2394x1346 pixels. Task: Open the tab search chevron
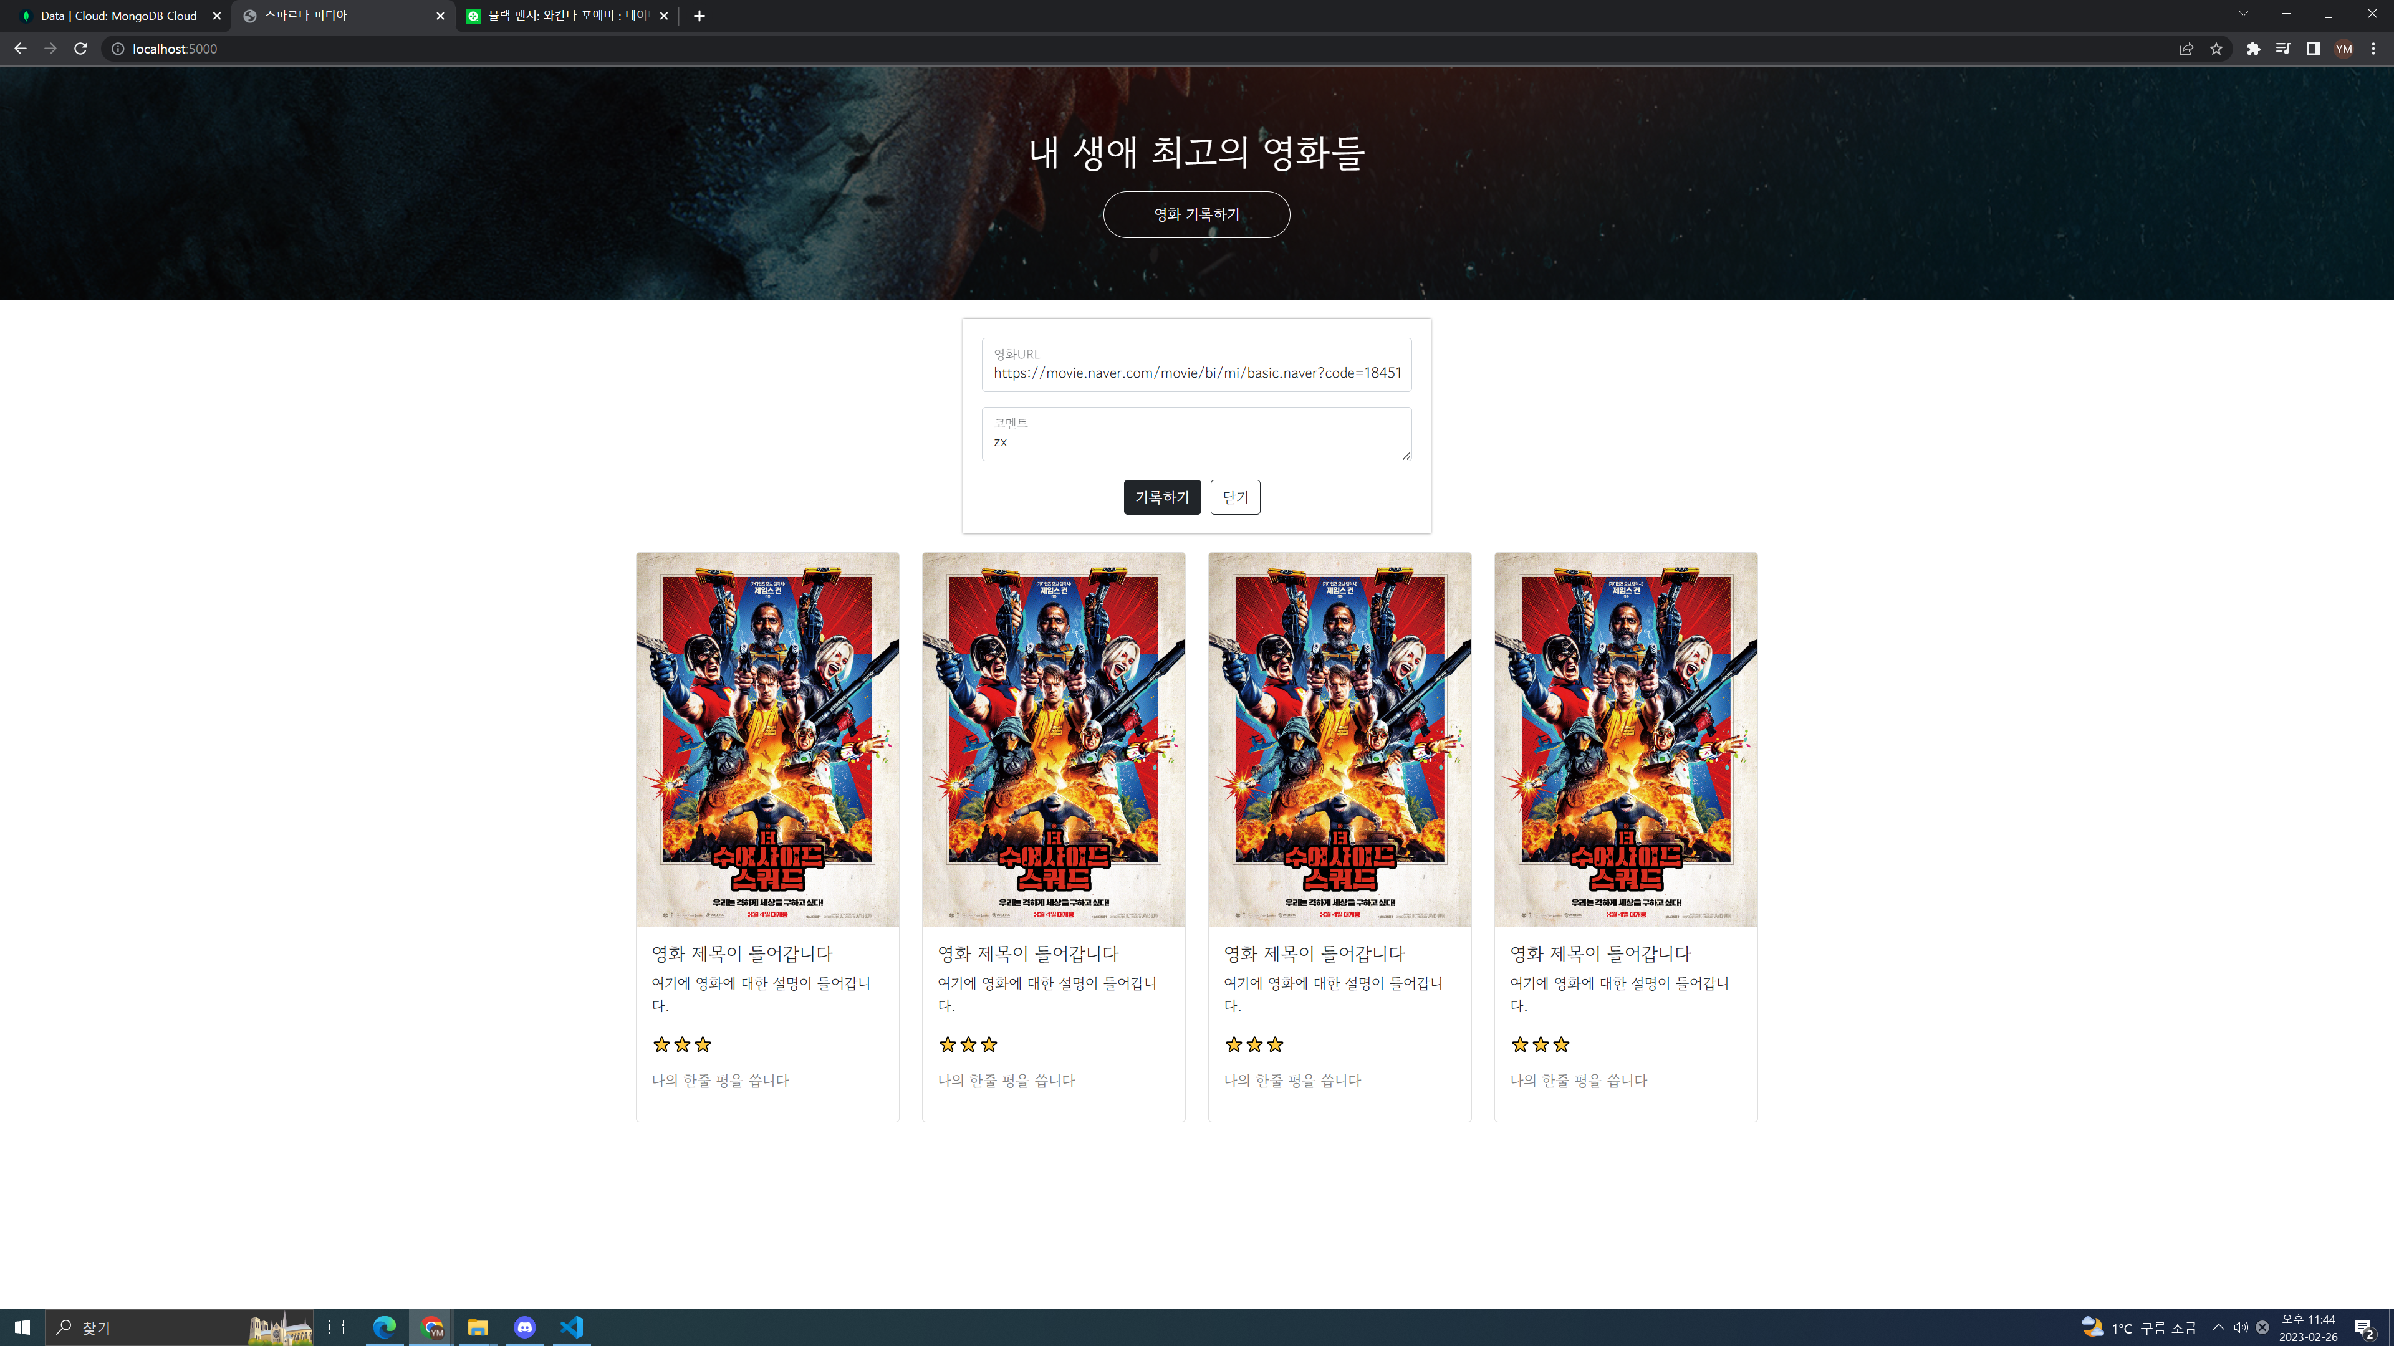coord(2244,14)
